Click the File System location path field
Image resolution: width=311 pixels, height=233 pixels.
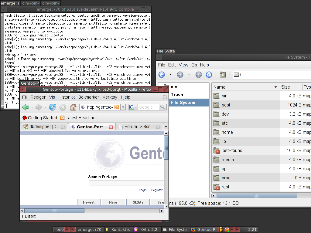point(272,75)
